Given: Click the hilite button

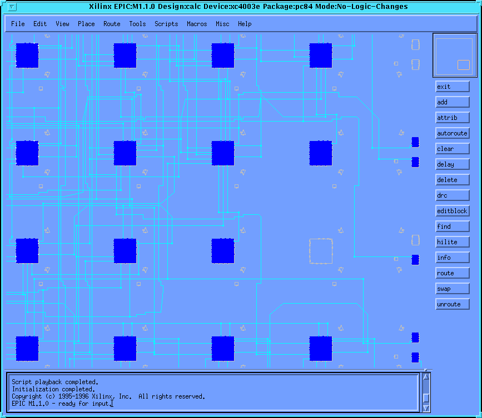Looking at the screenshot, I should point(453,242).
